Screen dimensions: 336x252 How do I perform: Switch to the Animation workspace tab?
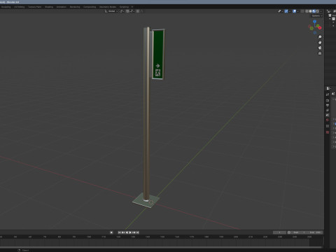(x=62, y=7)
